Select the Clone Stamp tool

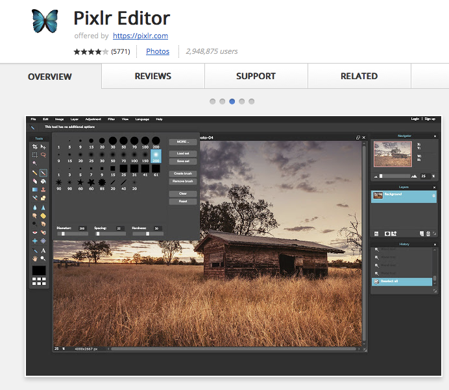[43, 189]
